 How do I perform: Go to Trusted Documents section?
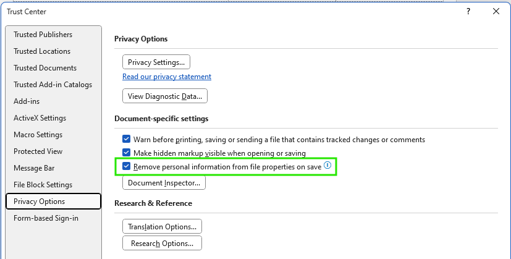pyautogui.click(x=45, y=68)
